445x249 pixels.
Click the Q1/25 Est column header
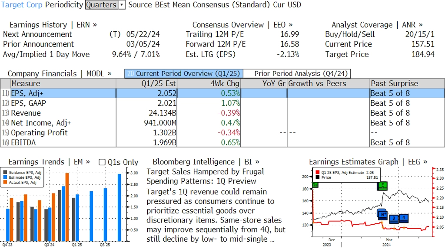(146, 84)
